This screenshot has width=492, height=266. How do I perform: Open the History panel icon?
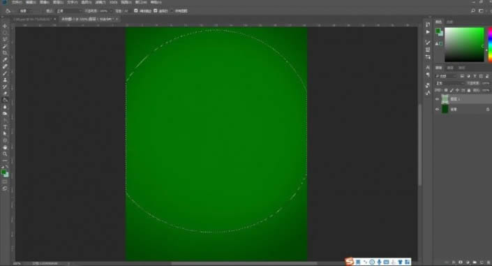(428, 25)
